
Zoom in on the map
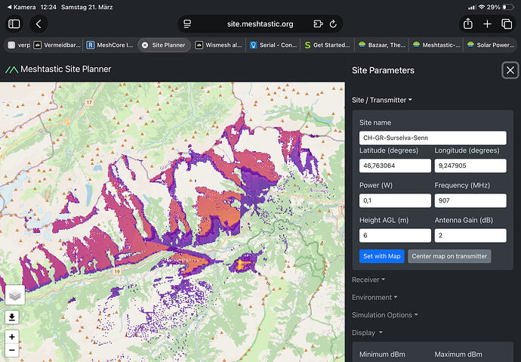coord(12,336)
